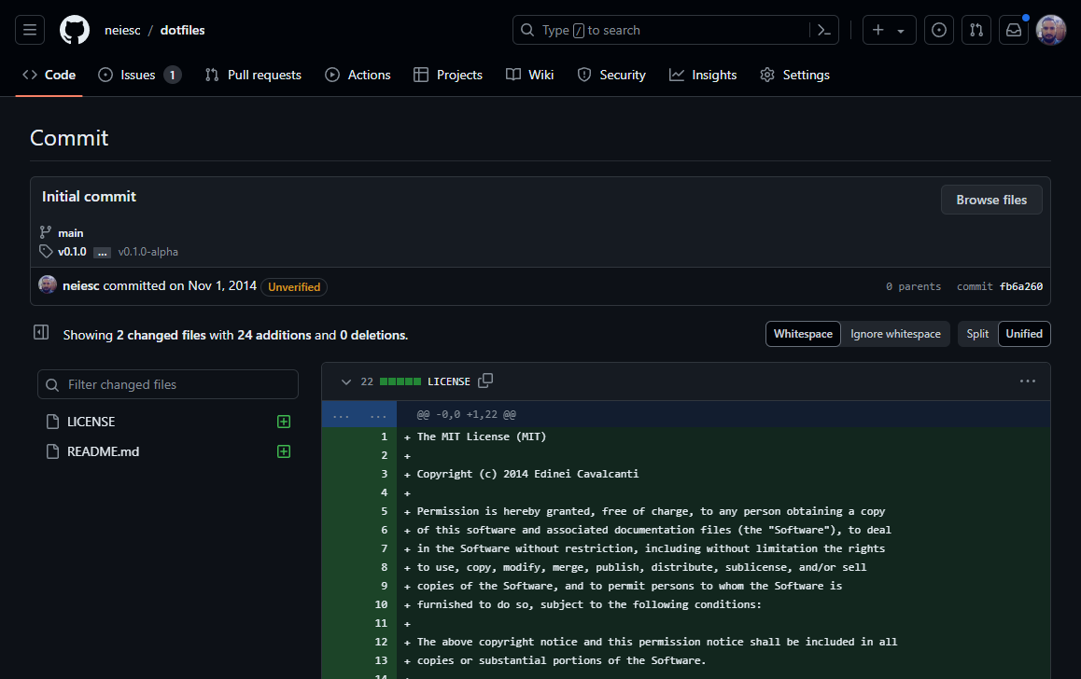Viewport: 1081px width, 679px height.
Task: Focus the Filter changed files field
Action: click(x=168, y=384)
